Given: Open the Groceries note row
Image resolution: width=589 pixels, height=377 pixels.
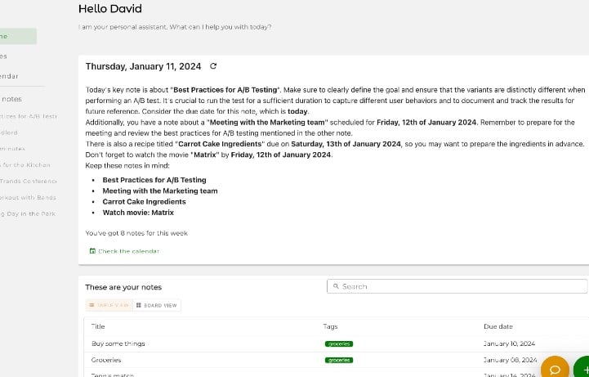Looking at the screenshot, I should 106,360.
